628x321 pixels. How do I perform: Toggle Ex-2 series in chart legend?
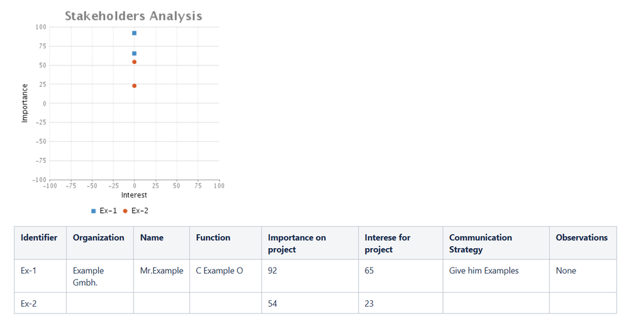pyautogui.click(x=136, y=210)
